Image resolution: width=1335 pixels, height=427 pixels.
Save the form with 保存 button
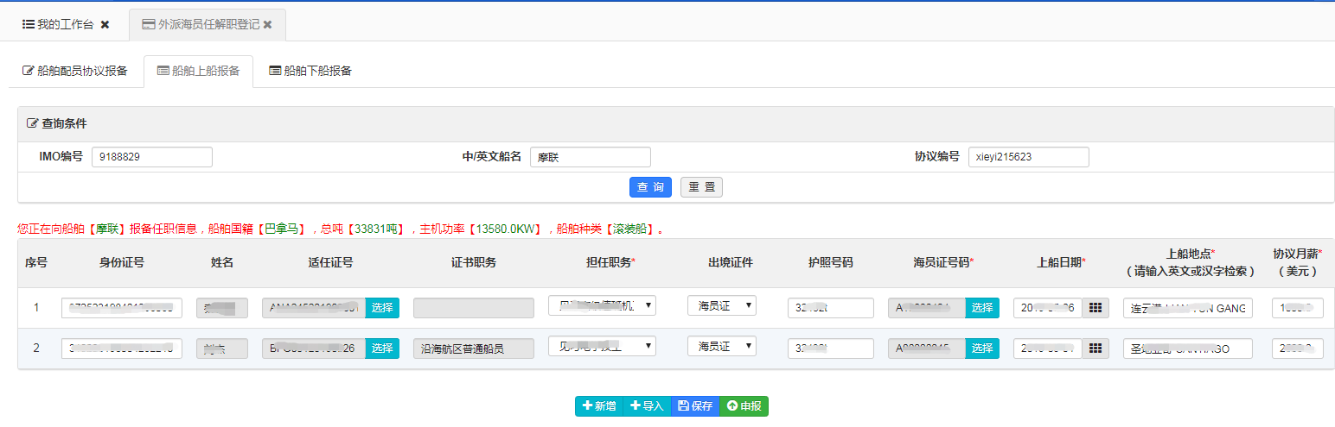[x=695, y=405]
